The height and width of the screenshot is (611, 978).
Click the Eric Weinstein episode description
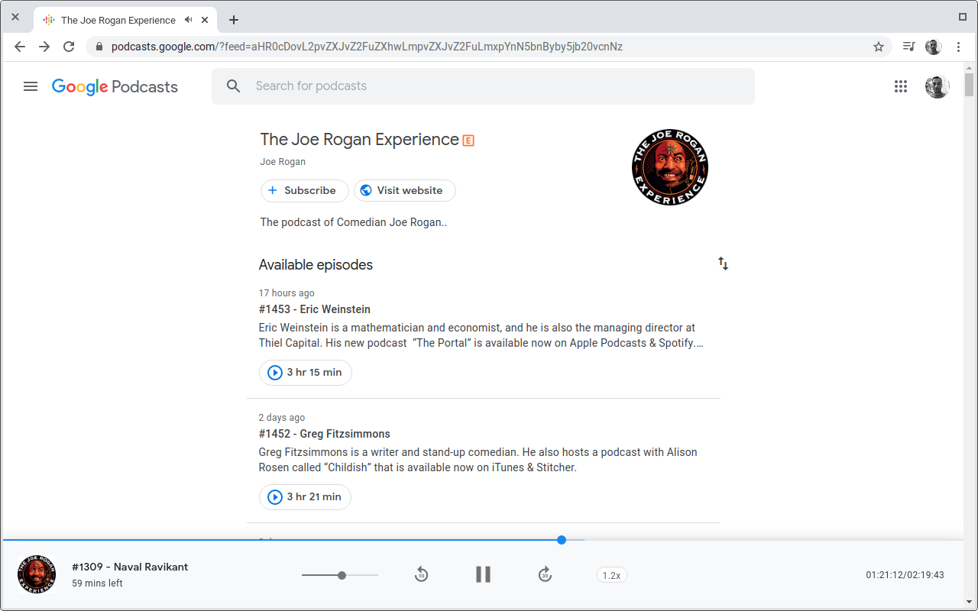(481, 335)
